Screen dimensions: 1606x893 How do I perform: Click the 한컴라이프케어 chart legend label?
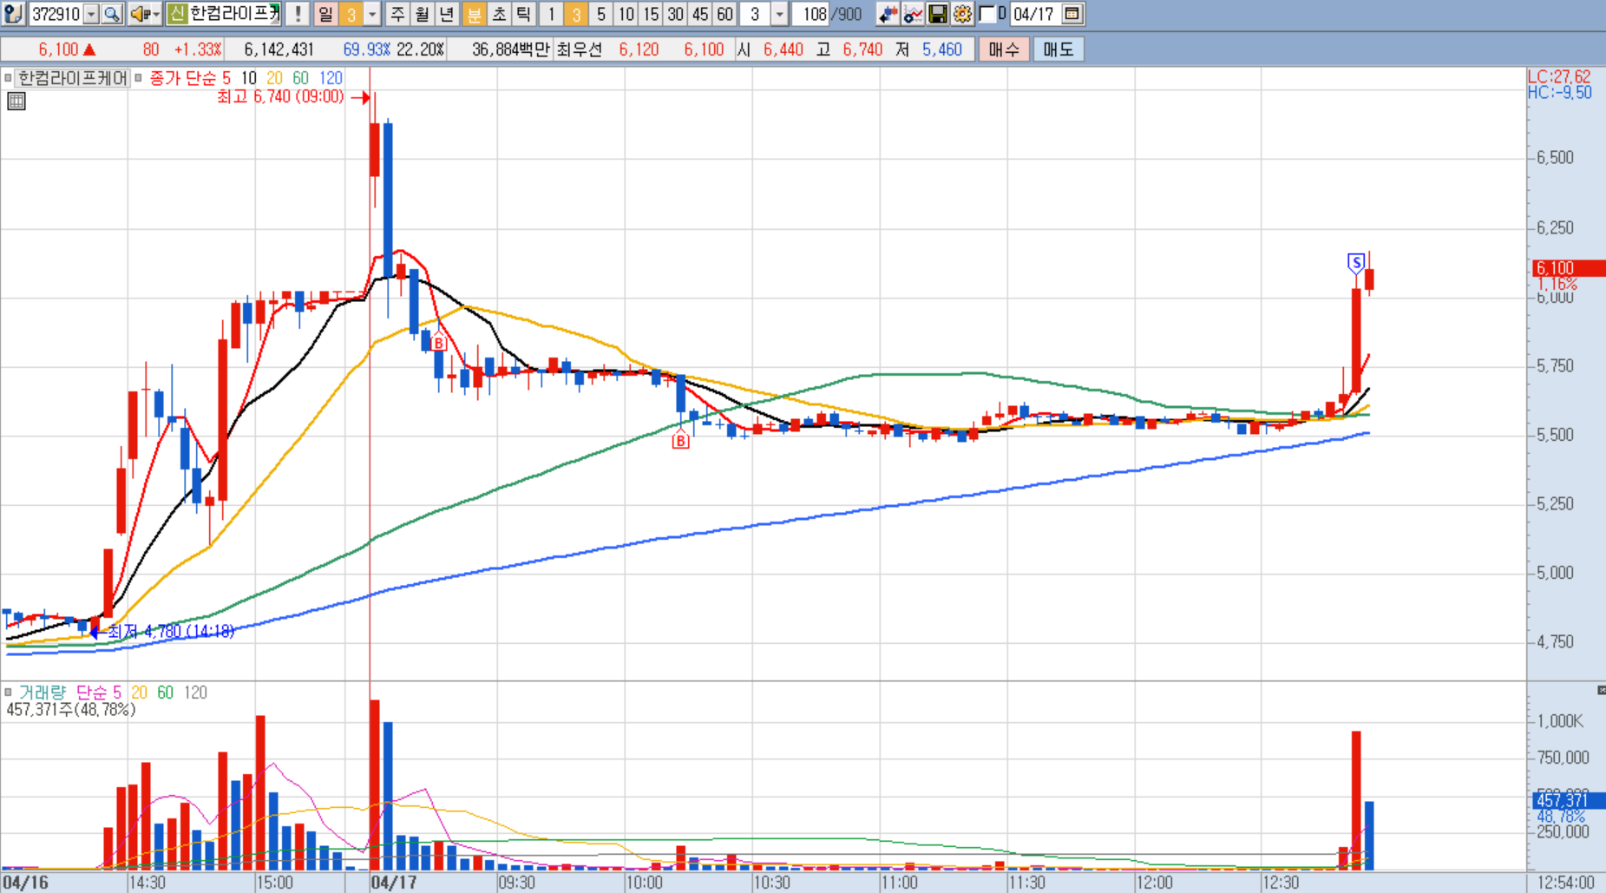click(x=73, y=78)
